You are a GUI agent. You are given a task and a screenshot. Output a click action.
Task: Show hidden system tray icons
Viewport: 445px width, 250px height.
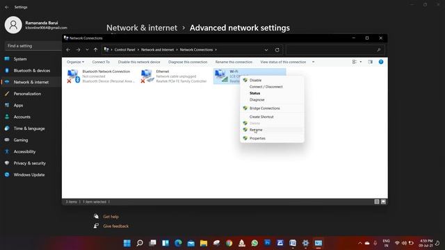360,243
